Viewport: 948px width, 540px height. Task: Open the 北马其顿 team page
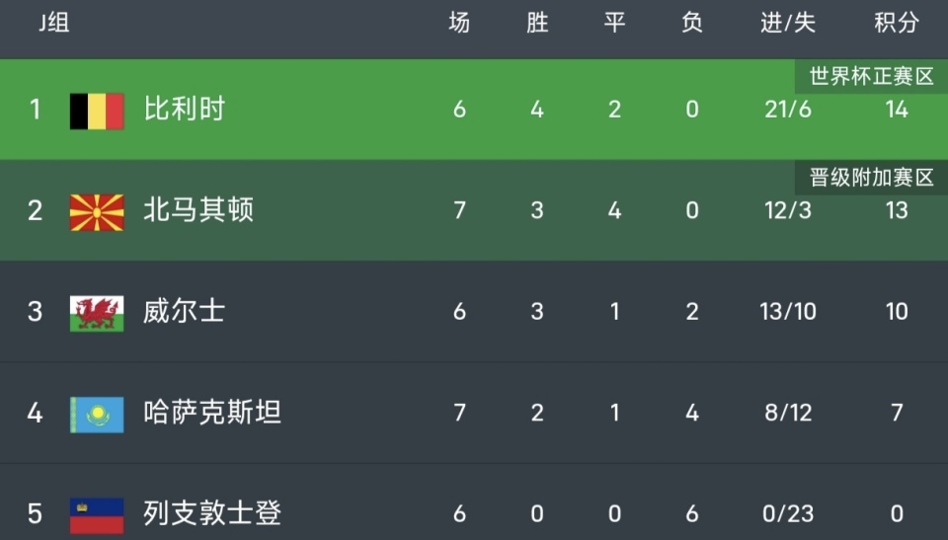(x=198, y=210)
